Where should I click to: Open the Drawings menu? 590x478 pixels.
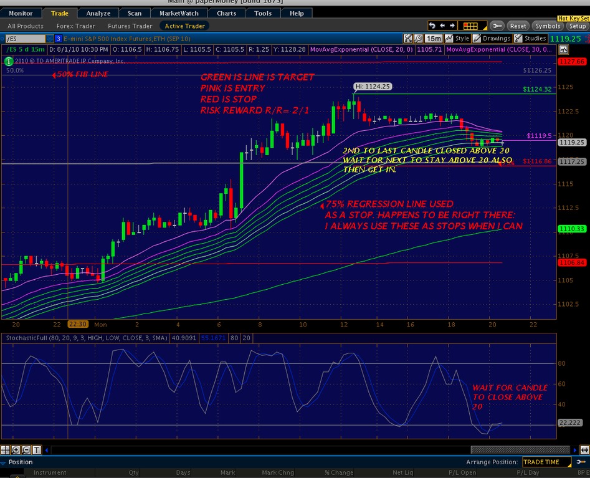tap(492, 39)
